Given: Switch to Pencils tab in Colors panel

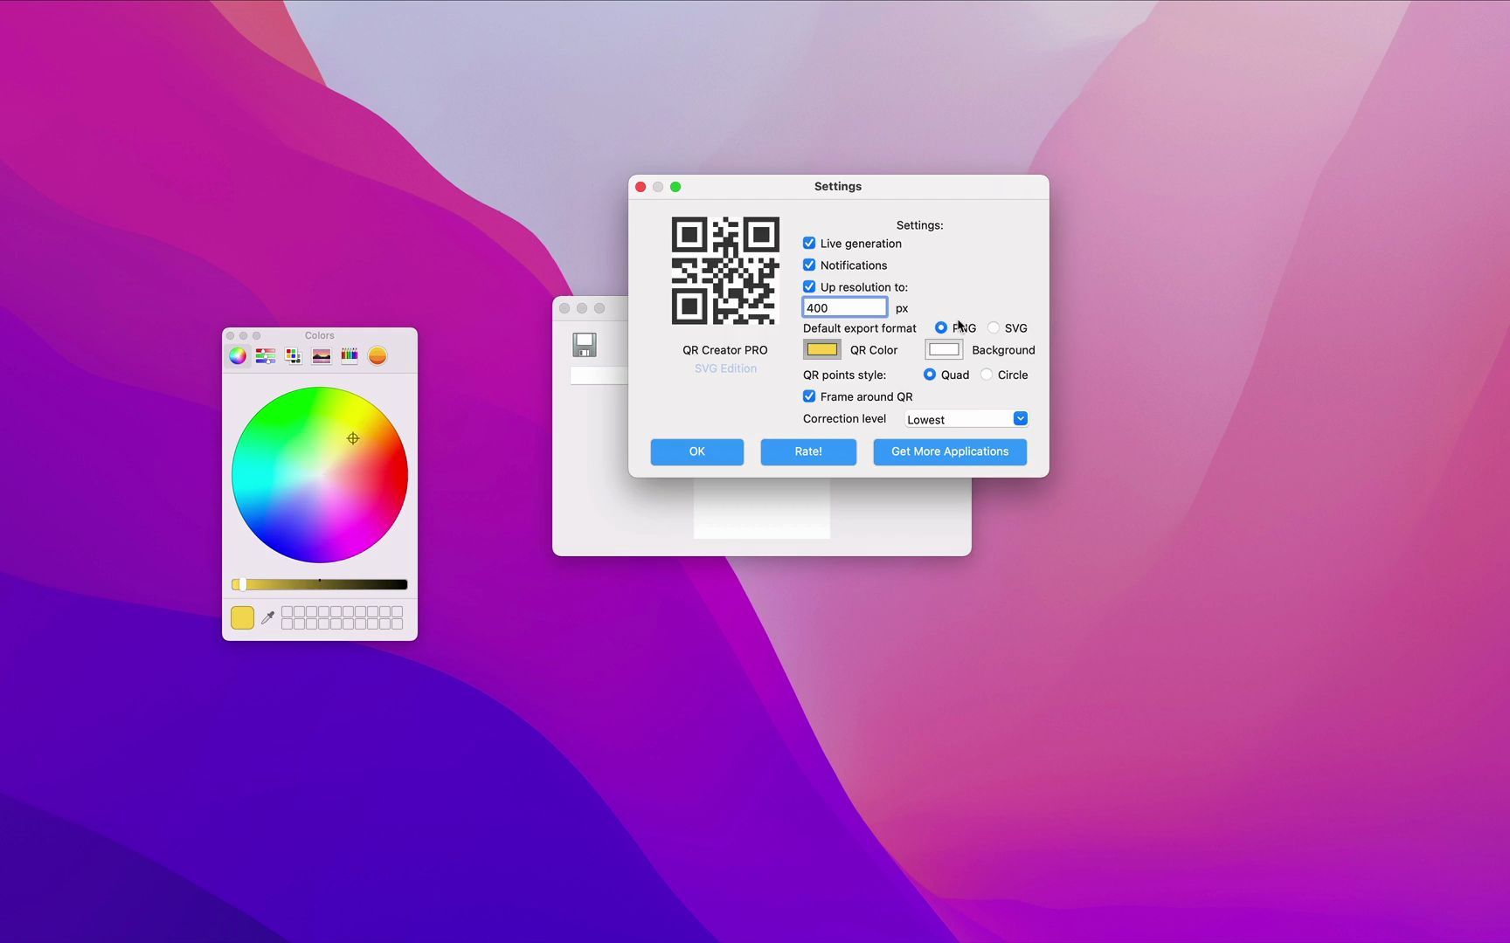Looking at the screenshot, I should [350, 355].
